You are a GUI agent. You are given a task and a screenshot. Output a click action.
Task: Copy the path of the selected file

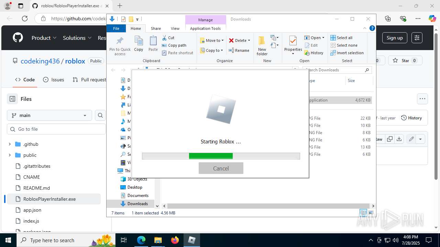(174, 45)
